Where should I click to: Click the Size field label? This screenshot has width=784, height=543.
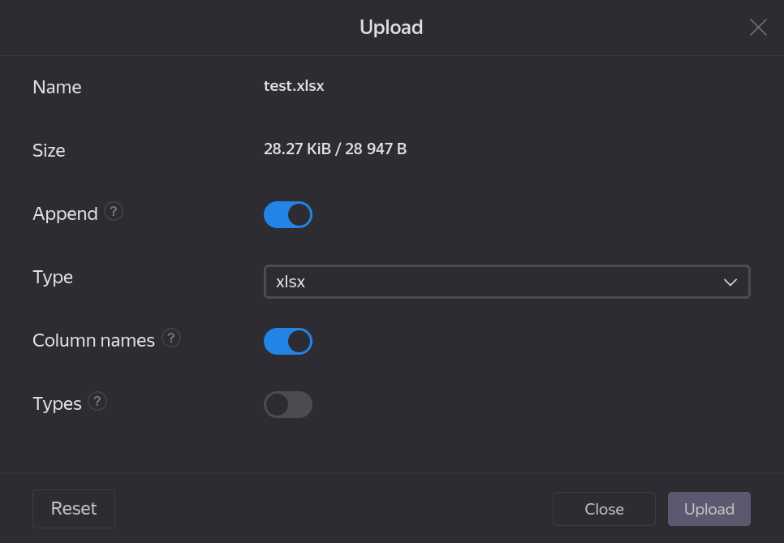49,151
